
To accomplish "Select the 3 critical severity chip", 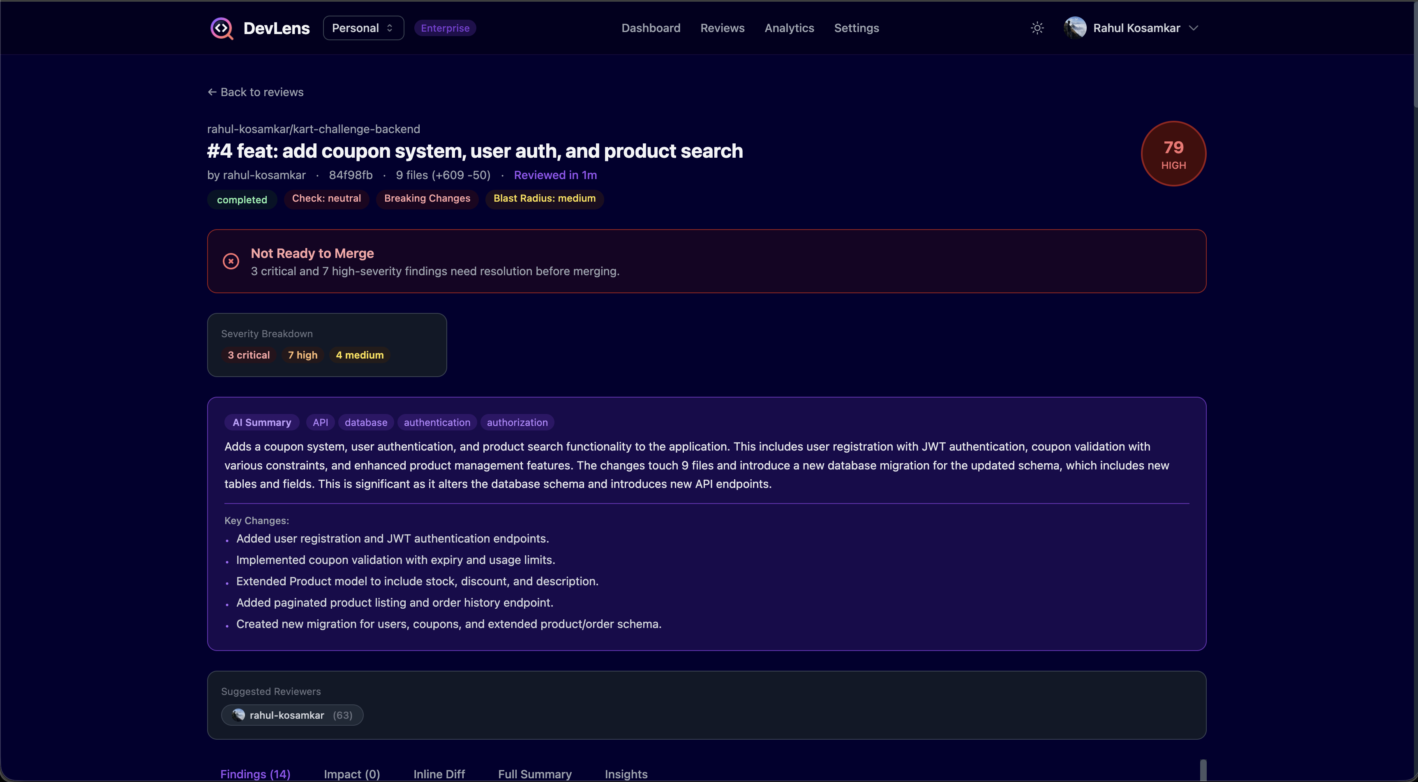I will (249, 355).
